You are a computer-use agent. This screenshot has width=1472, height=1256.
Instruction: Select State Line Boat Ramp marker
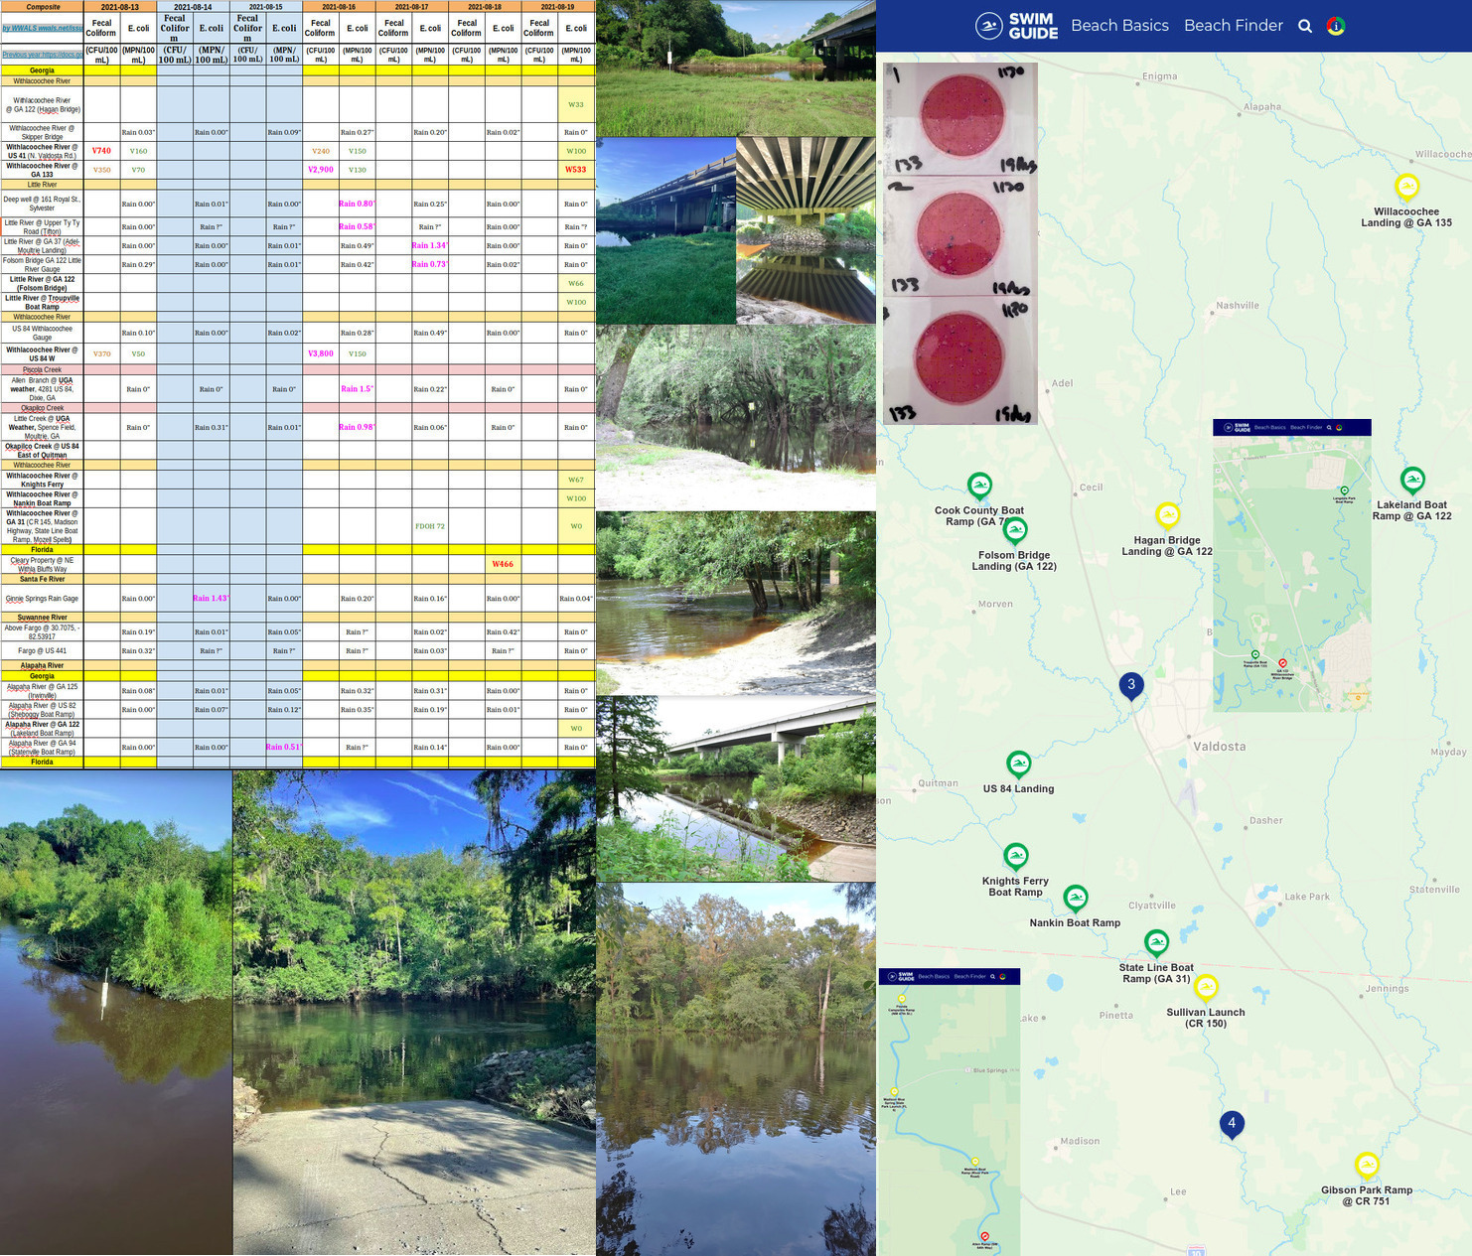[1156, 942]
